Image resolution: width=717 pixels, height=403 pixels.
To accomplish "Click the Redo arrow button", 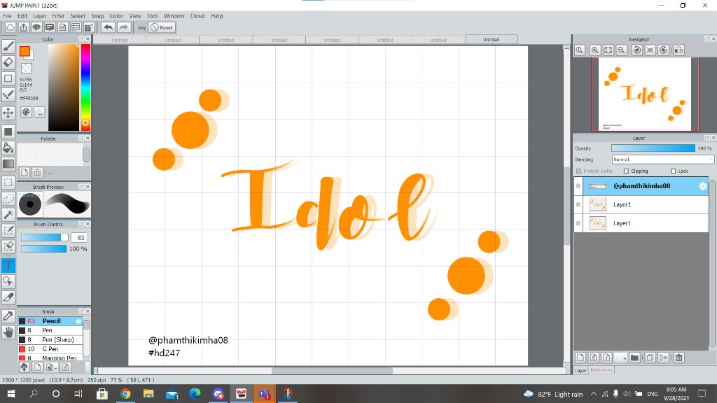I will click(123, 27).
